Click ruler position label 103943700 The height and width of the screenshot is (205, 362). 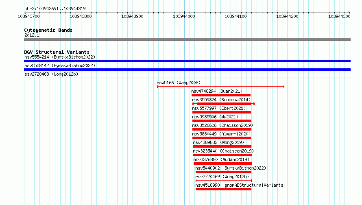pyautogui.click(x=28, y=16)
